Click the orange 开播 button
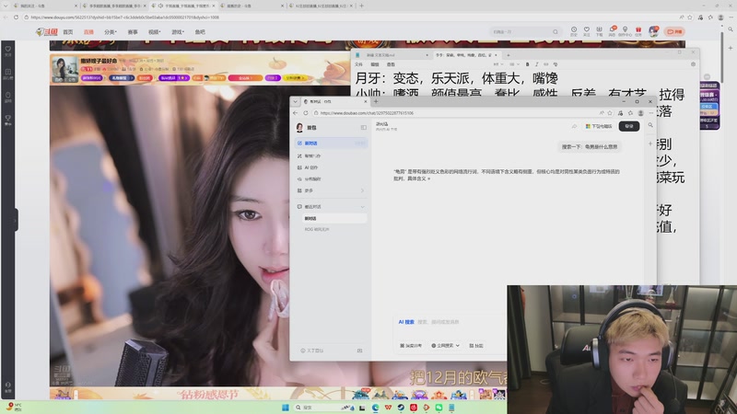 point(675,31)
